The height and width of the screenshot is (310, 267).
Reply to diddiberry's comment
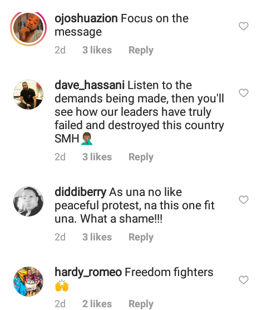point(141,237)
